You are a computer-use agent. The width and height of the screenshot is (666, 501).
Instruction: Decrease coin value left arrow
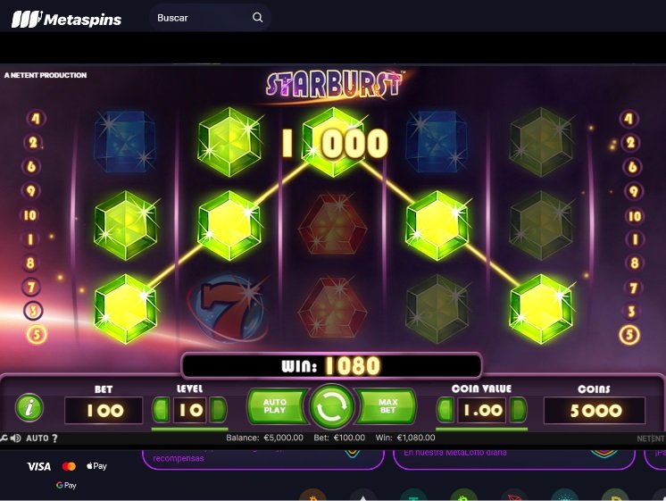point(445,410)
